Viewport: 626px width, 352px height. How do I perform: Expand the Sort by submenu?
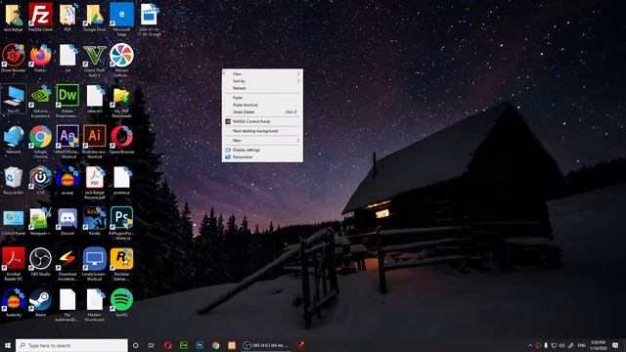[262, 81]
